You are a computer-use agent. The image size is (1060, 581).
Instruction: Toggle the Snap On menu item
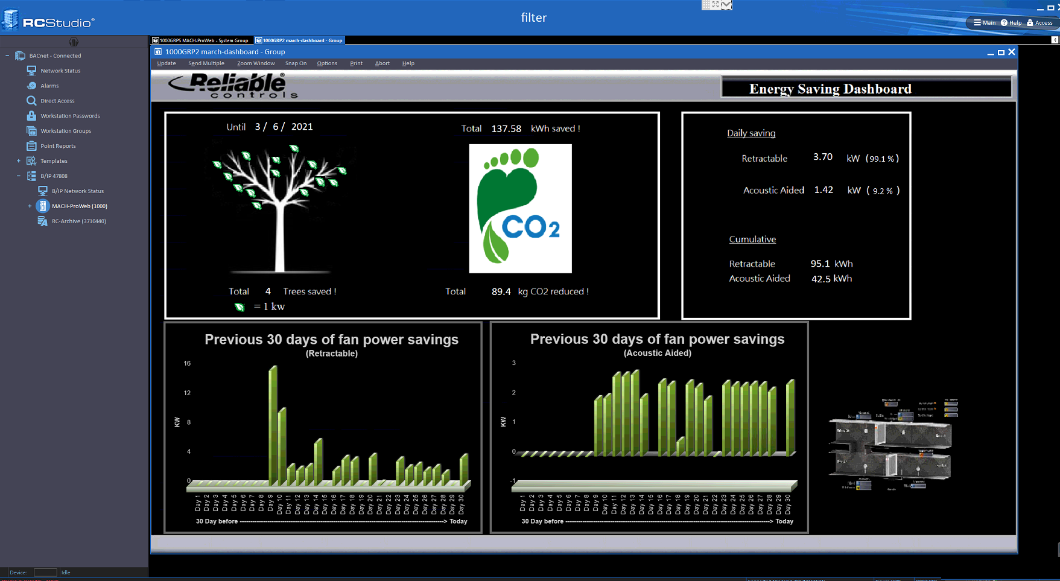click(x=296, y=63)
